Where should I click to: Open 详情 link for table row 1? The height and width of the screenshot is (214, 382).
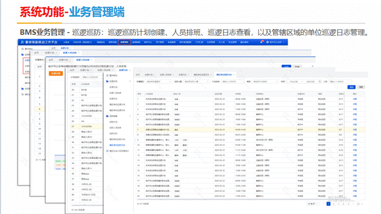point(355,99)
